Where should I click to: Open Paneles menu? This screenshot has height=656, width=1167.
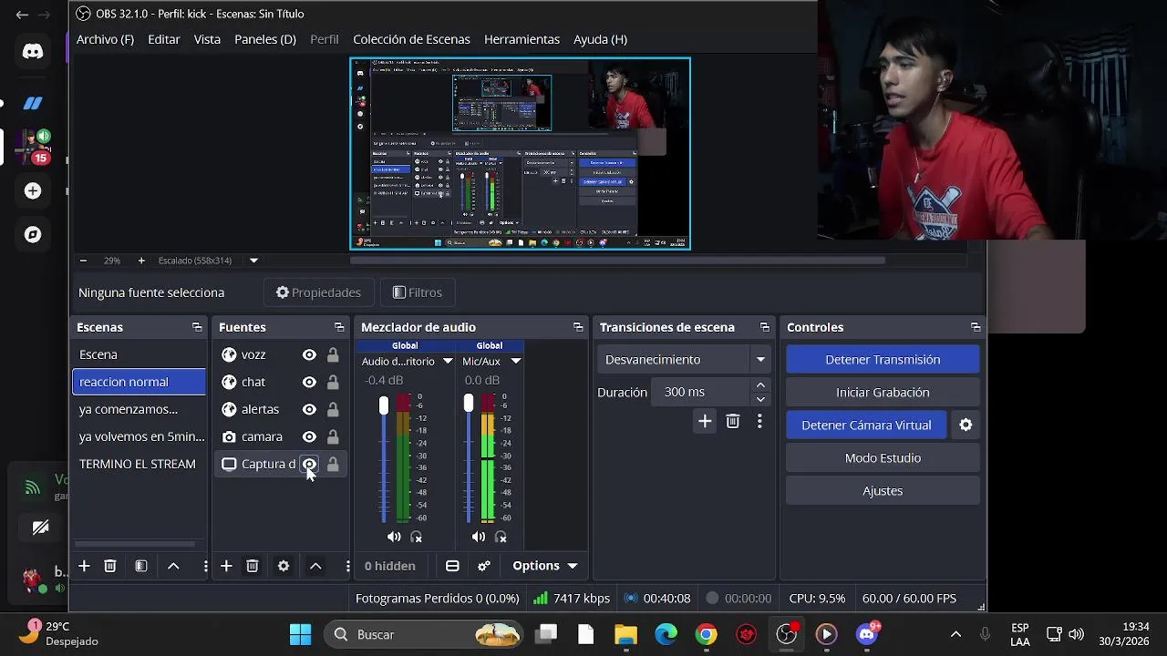tap(265, 39)
